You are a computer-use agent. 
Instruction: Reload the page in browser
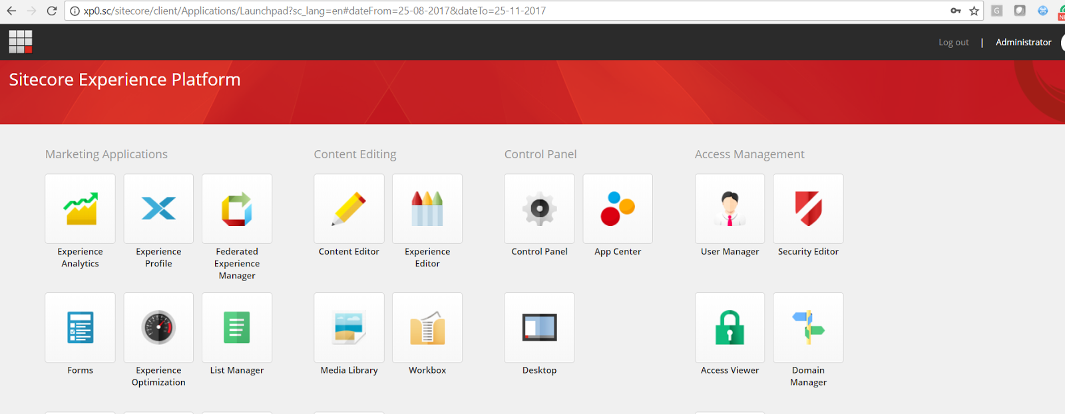52,11
